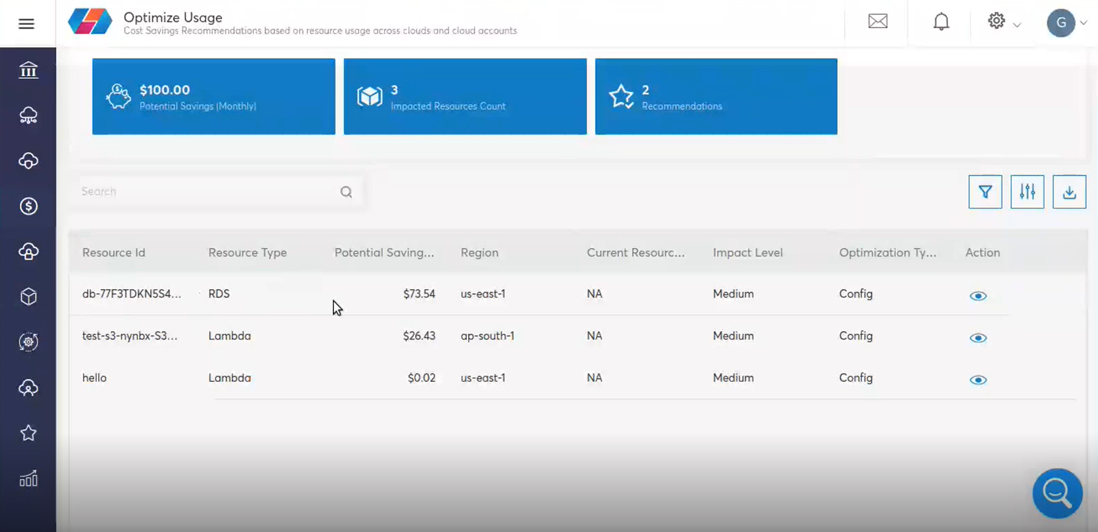Open the floating help search bubble

pos(1058,493)
